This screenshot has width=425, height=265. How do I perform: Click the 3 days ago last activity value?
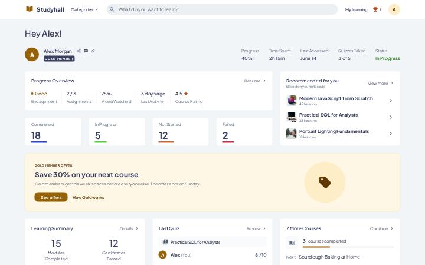pyautogui.click(x=153, y=94)
